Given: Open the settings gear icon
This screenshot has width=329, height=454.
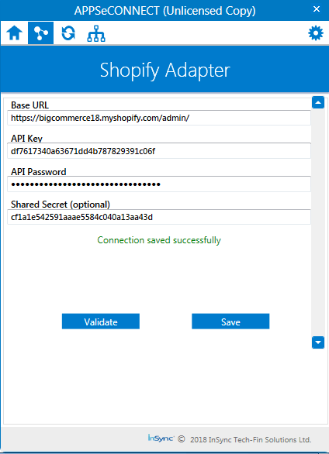Looking at the screenshot, I should [x=316, y=33].
